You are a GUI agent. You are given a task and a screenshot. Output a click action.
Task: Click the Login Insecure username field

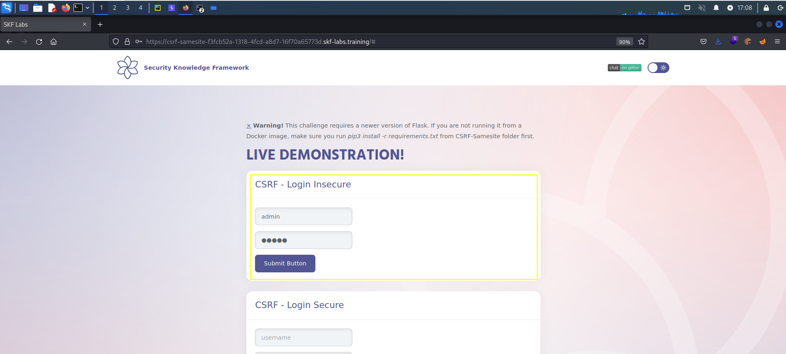303,216
